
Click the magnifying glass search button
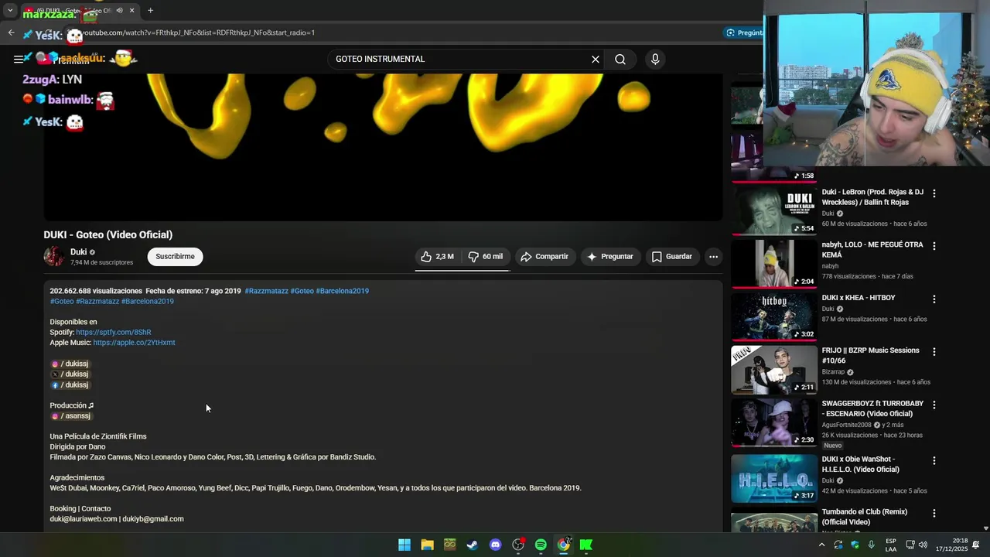620,59
